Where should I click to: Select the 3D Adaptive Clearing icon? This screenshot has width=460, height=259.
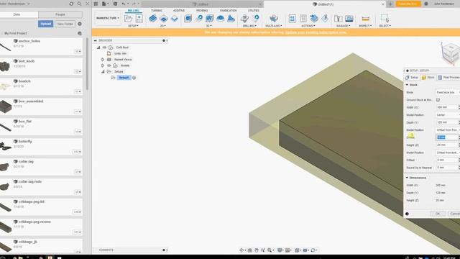pyautogui.click(x=188, y=19)
